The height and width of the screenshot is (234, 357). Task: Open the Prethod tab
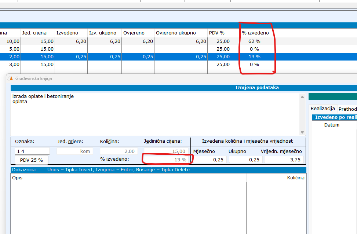347,109
